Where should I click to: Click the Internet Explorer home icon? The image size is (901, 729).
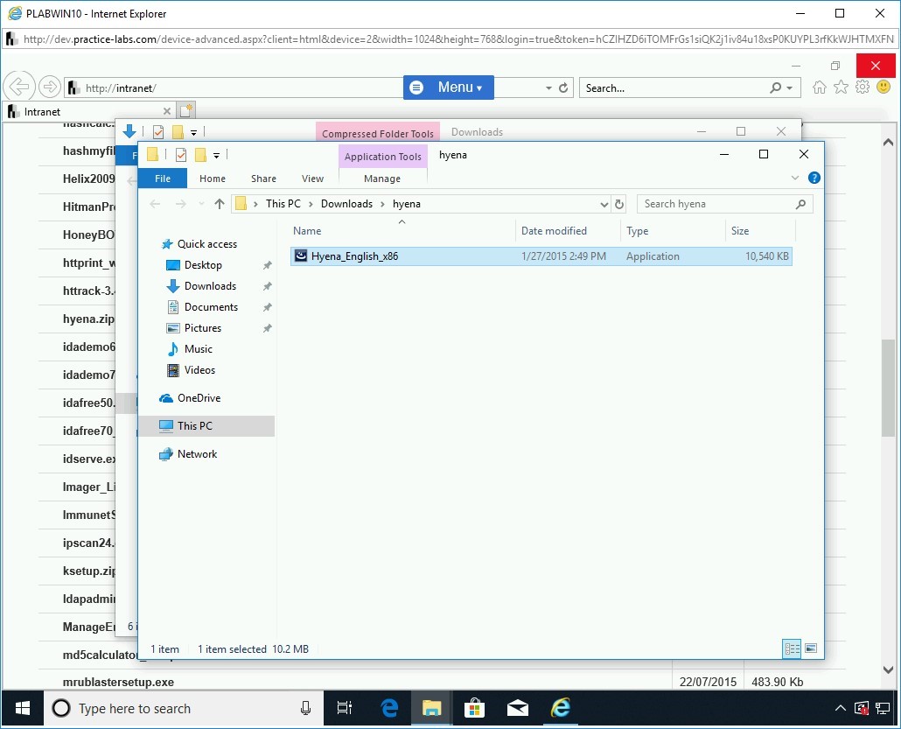pos(820,88)
